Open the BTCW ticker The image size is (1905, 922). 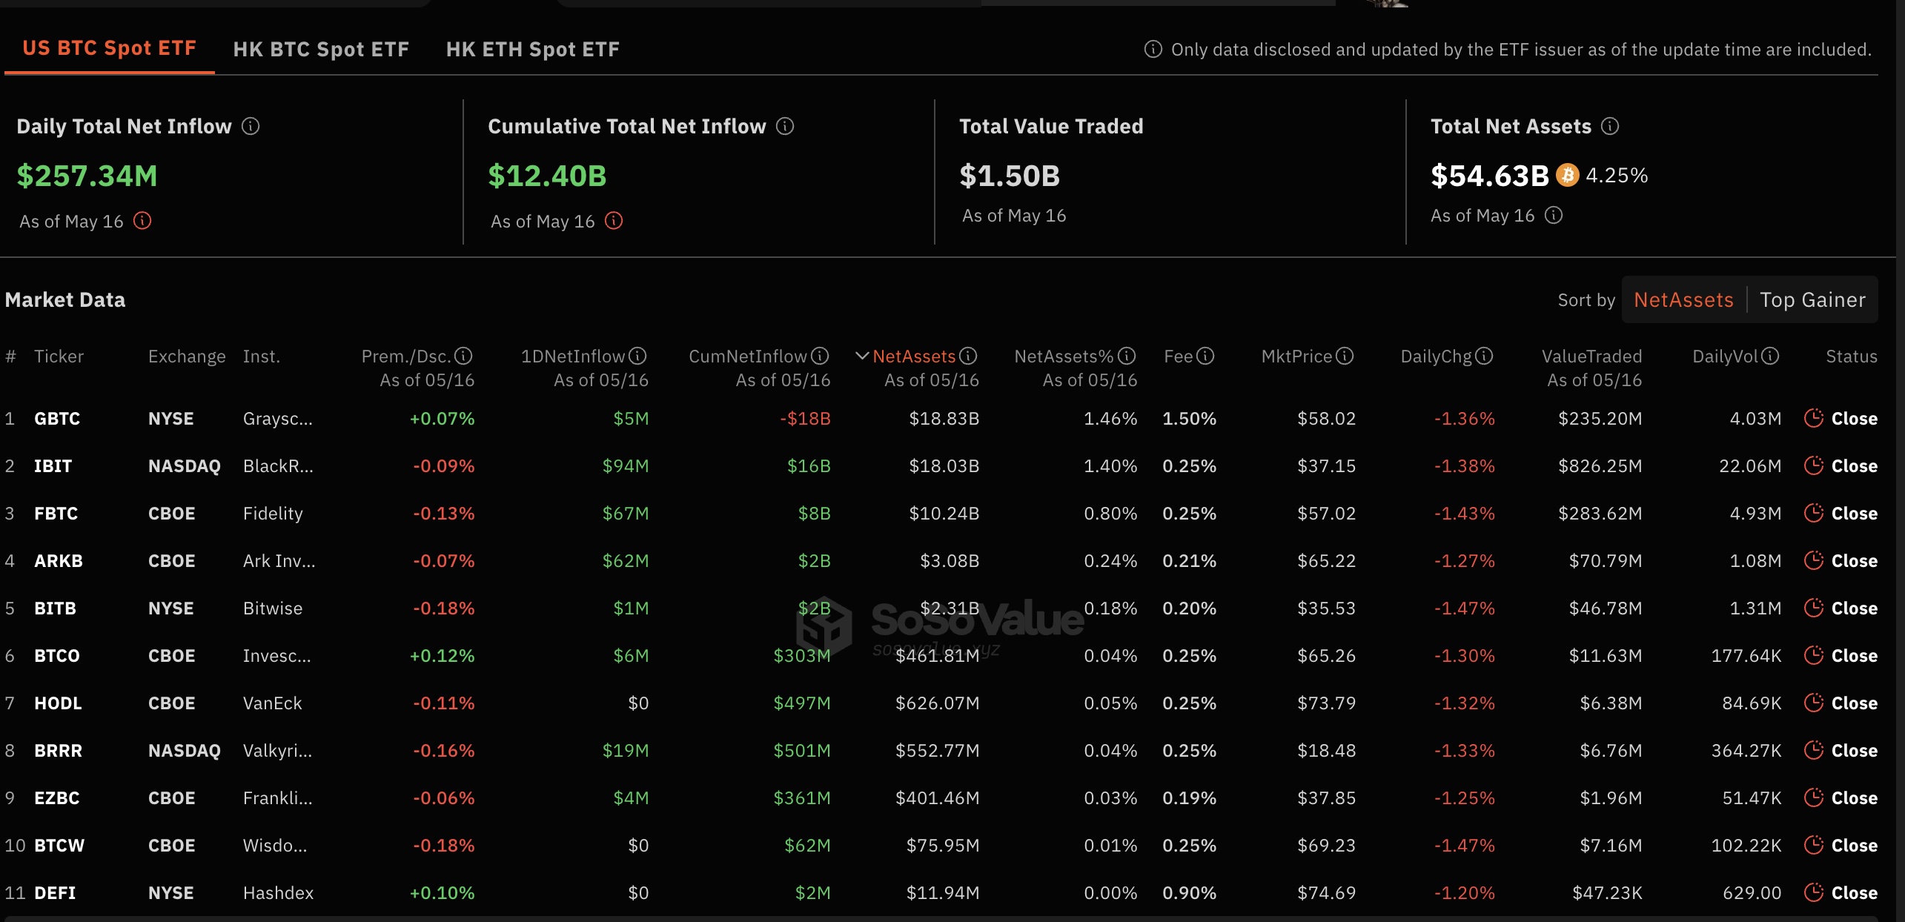tap(59, 846)
